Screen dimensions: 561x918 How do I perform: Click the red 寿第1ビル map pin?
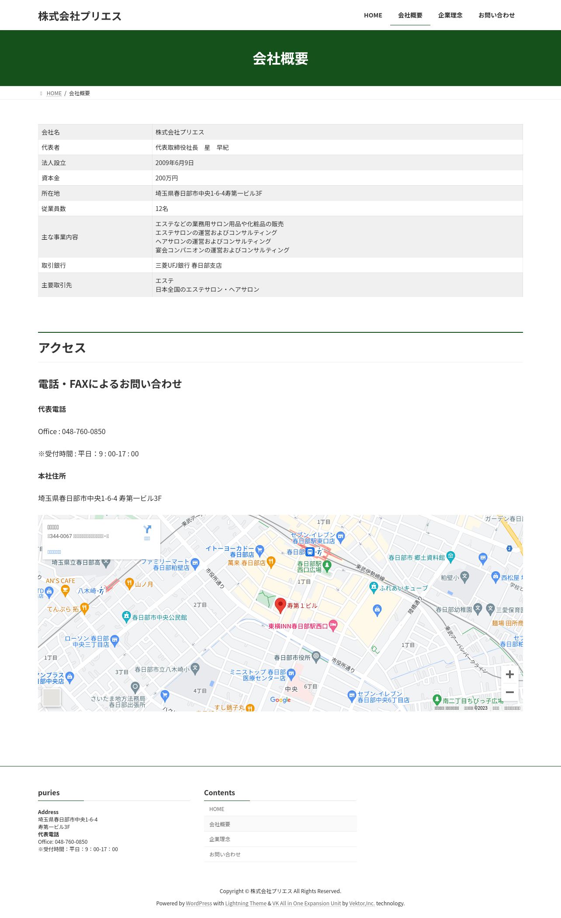[x=280, y=606]
